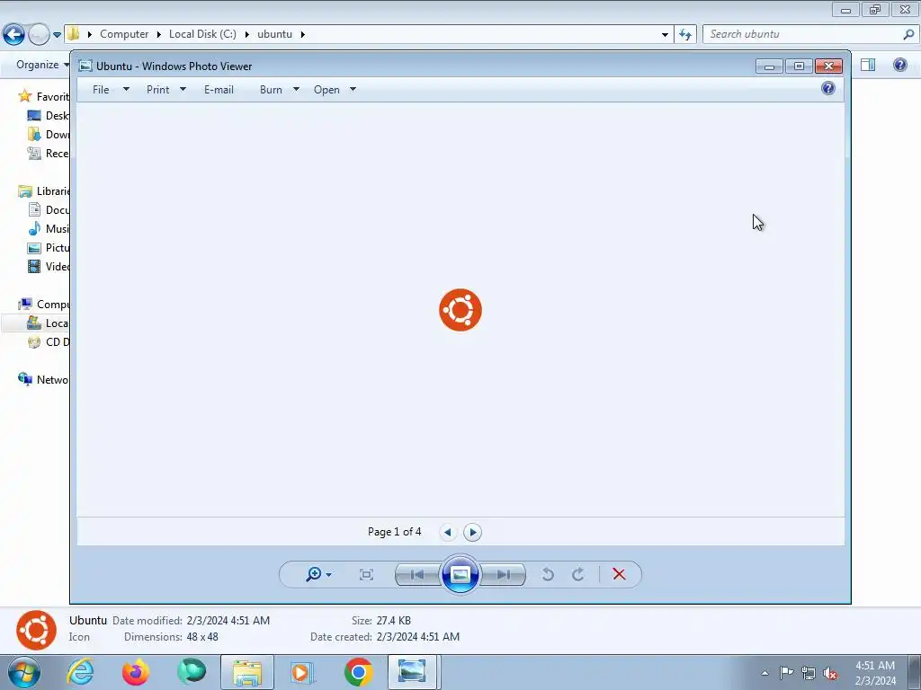Screen dimensions: 921x690
Task: Open Explorer recent pages dropdown
Action: [x=57, y=35]
